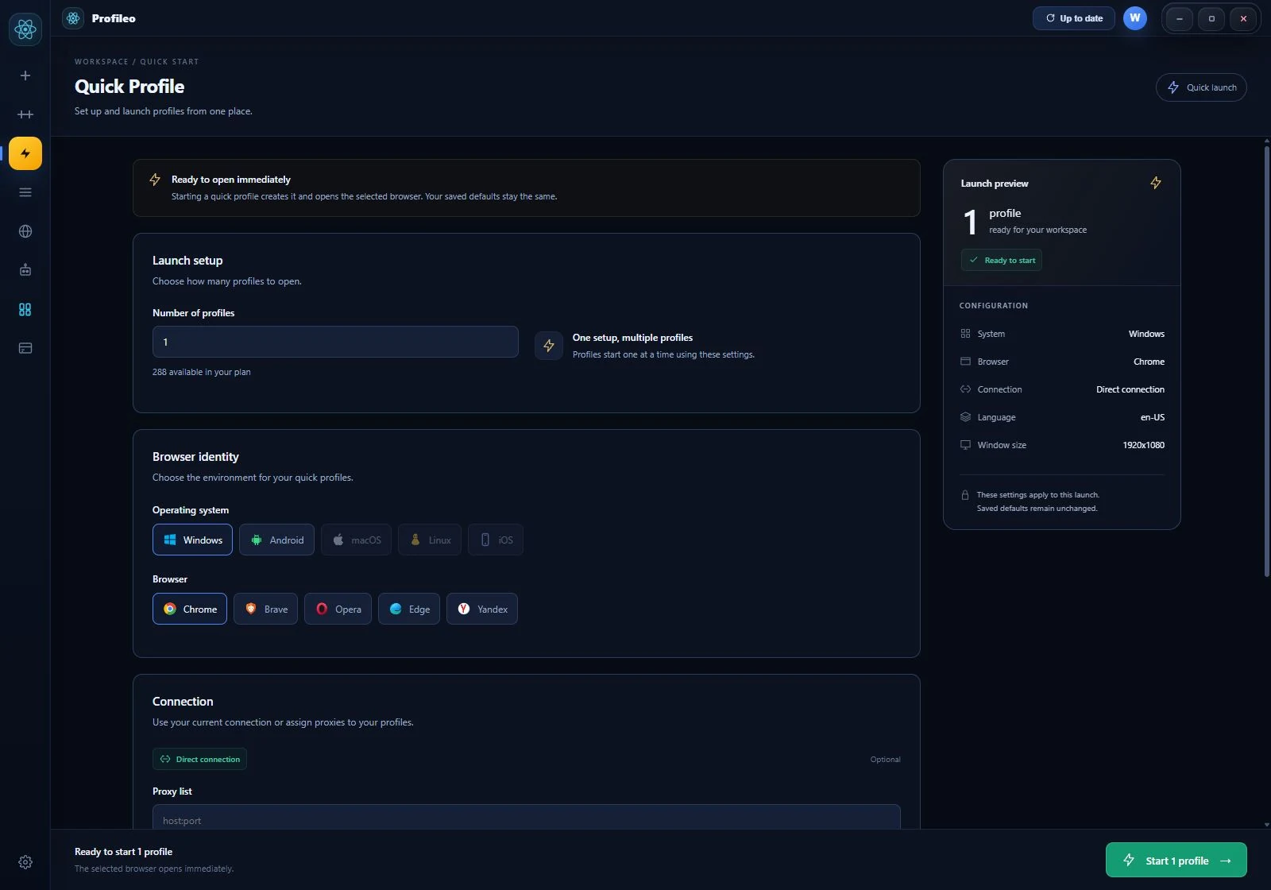This screenshot has width=1271, height=890.
Task: Click the Quick launch button
Action: pyautogui.click(x=1201, y=87)
